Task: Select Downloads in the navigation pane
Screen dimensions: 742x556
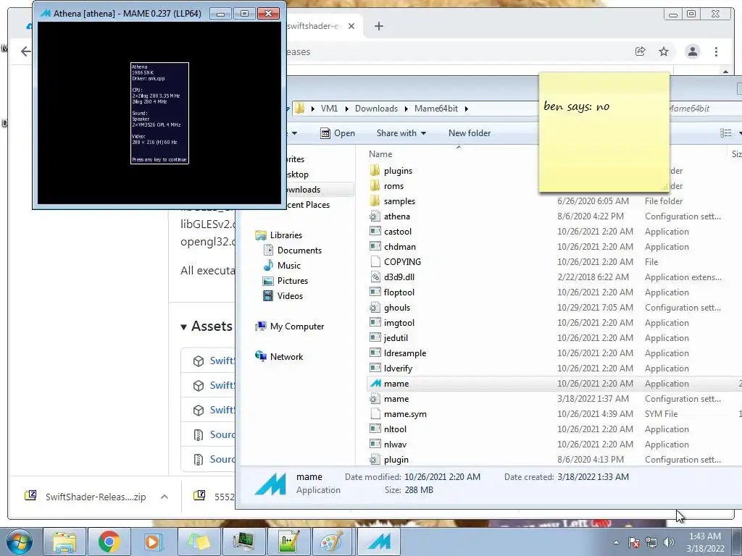Action: 303,190
